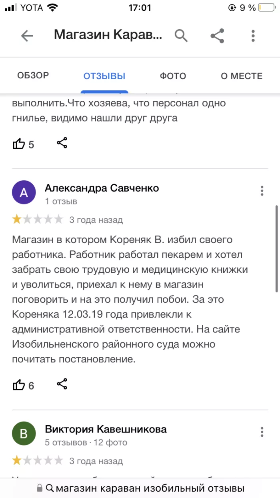Open overflow menu on Александра Савченко's review

[262, 191]
